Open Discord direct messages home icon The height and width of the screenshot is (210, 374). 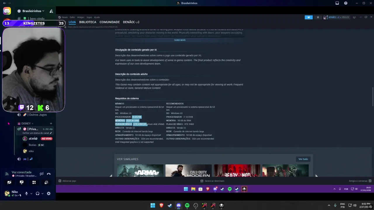coord(7,11)
